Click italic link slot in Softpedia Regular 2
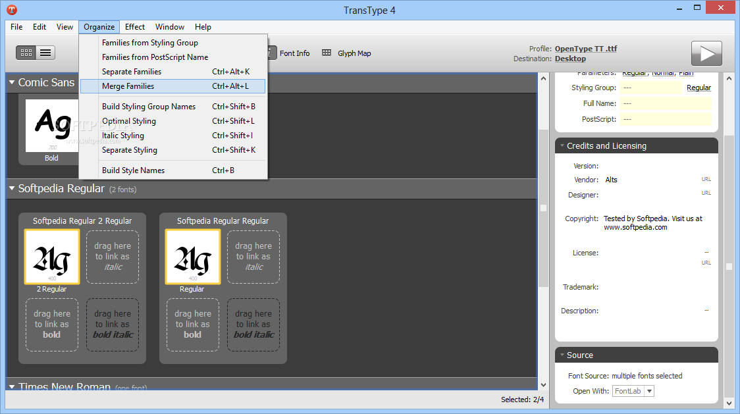Image resolution: width=740 pixels, height=414 pixels. tap(113, 257)
